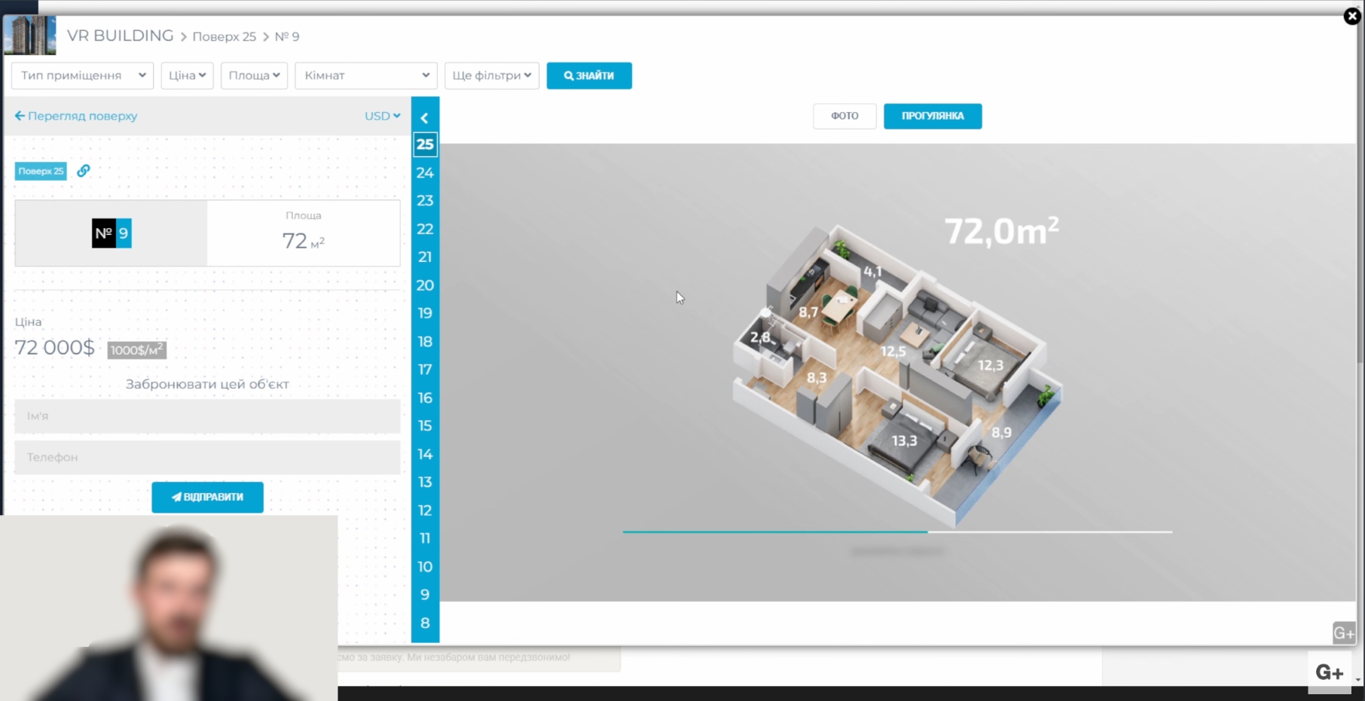Collapse the panel with the left chevron
The image size is (1365, 701).
pyautogui.click(x=425, y=118)
